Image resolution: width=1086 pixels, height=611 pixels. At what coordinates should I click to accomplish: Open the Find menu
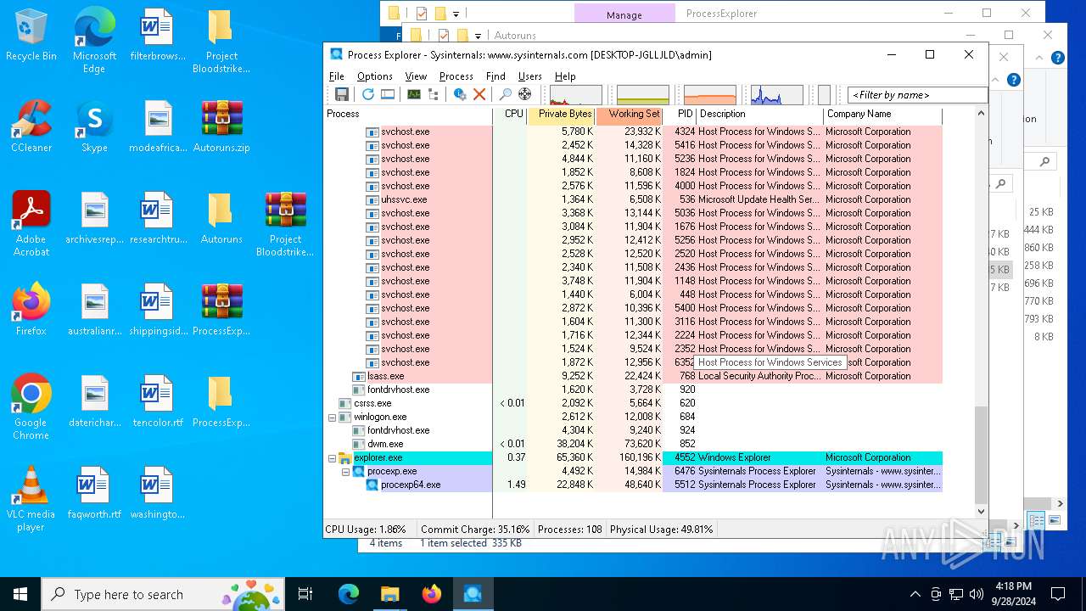click(495, 76)
